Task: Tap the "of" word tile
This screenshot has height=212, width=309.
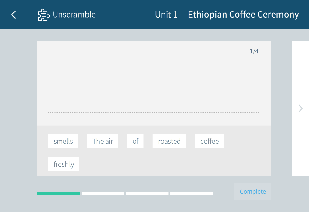Action: tap(135, 141)
